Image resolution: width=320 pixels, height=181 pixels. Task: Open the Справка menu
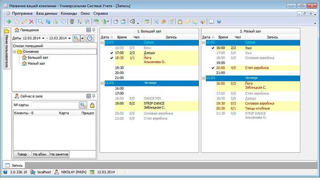click(101, 13)
